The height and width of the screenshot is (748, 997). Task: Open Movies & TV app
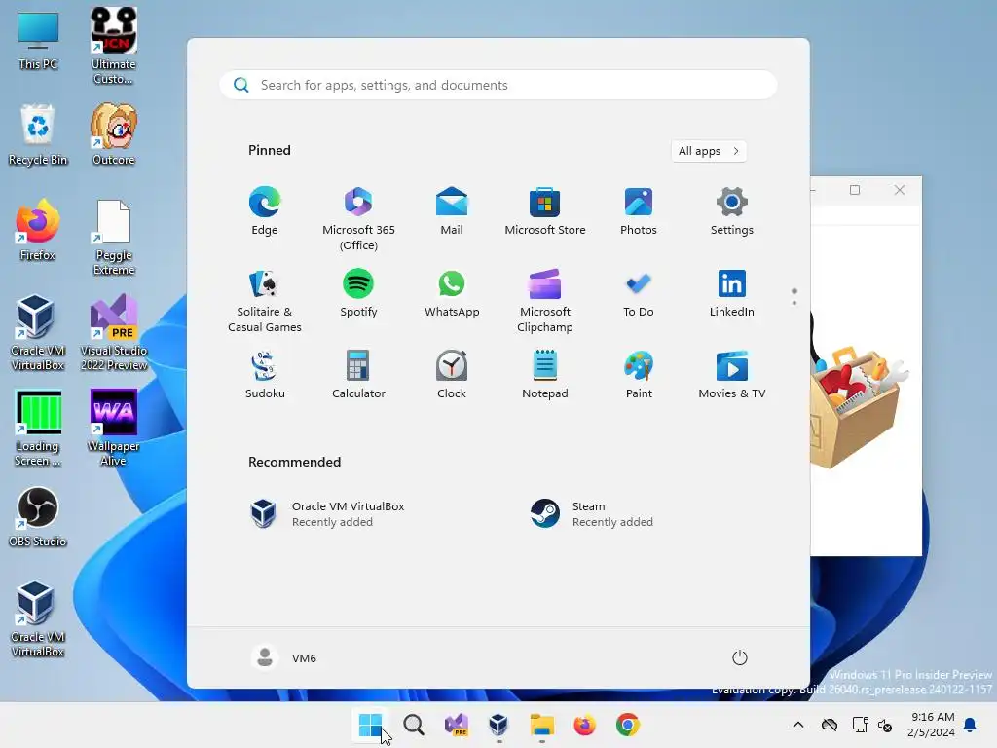(732, 375)
